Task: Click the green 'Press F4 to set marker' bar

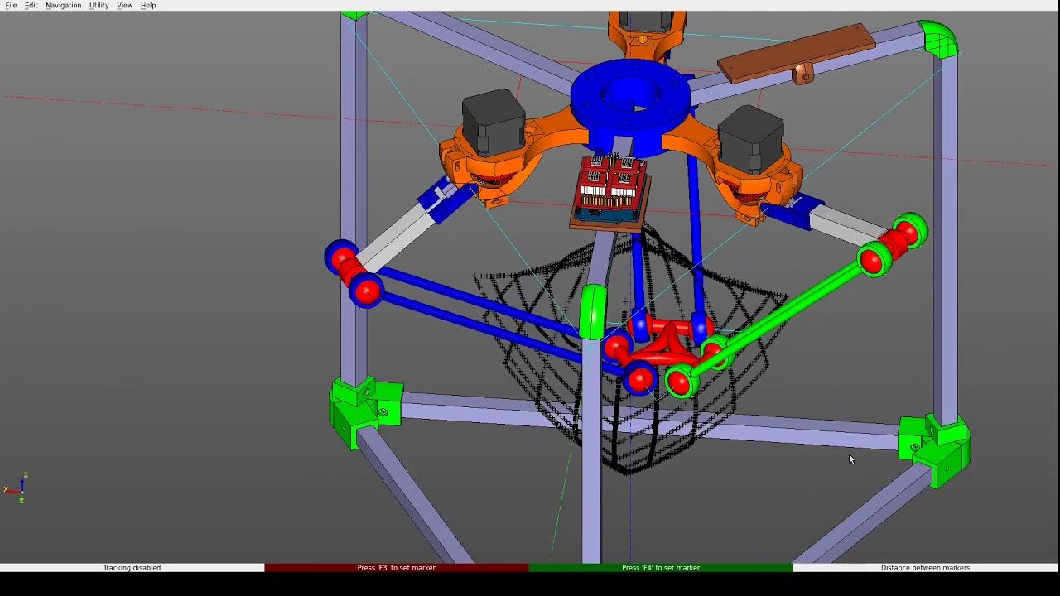Action: point(661,568)
